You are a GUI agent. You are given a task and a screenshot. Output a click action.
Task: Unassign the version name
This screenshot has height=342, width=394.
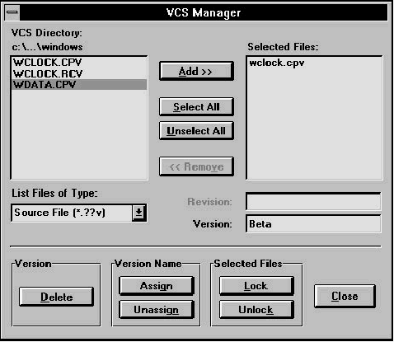(157, 310)
